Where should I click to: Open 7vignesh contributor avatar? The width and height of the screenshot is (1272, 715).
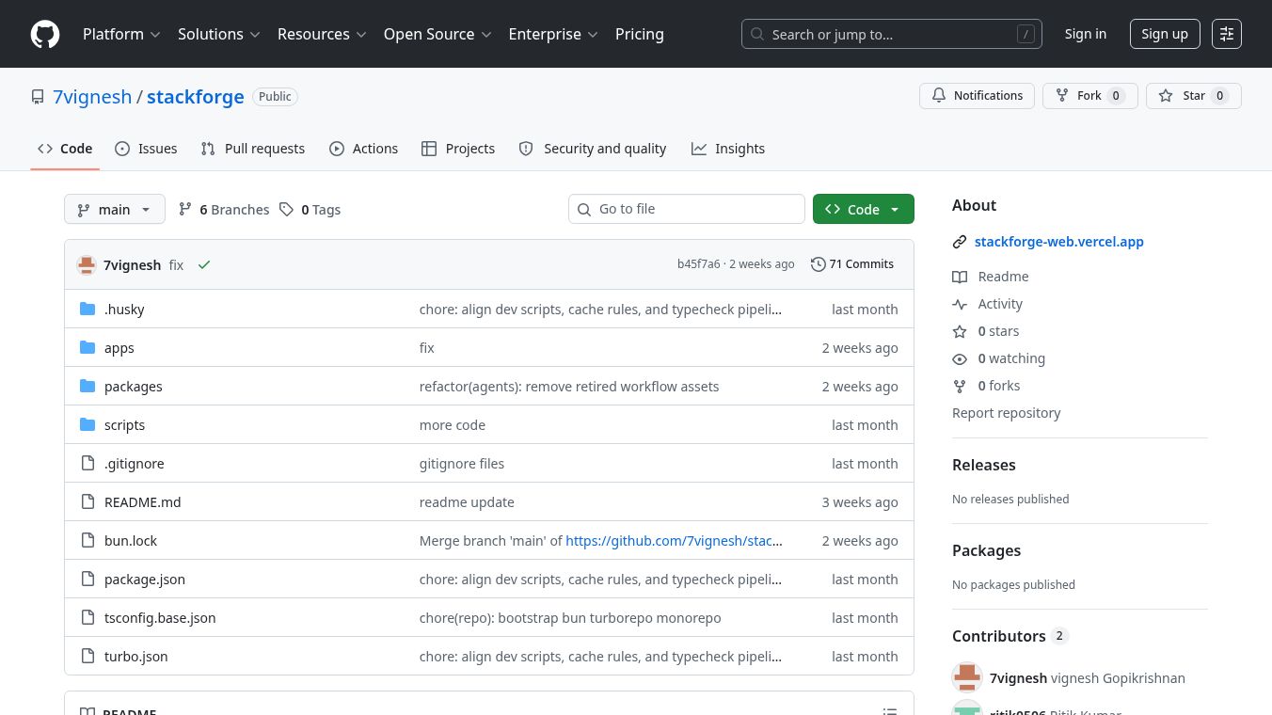click(967, 678)
